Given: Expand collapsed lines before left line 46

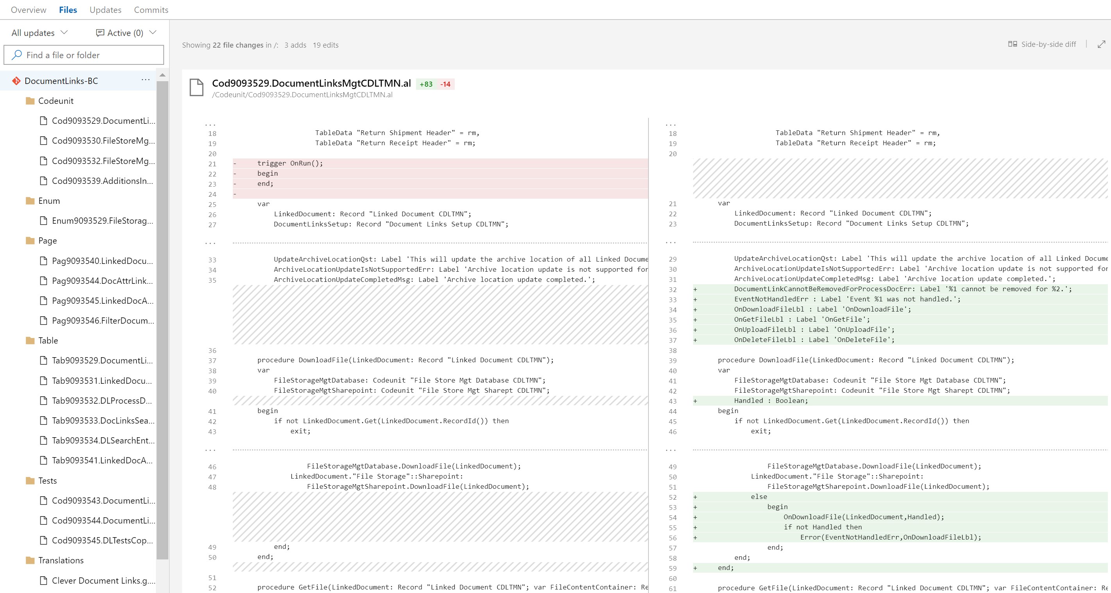Looking at the screenshot, I should [210, 450].
